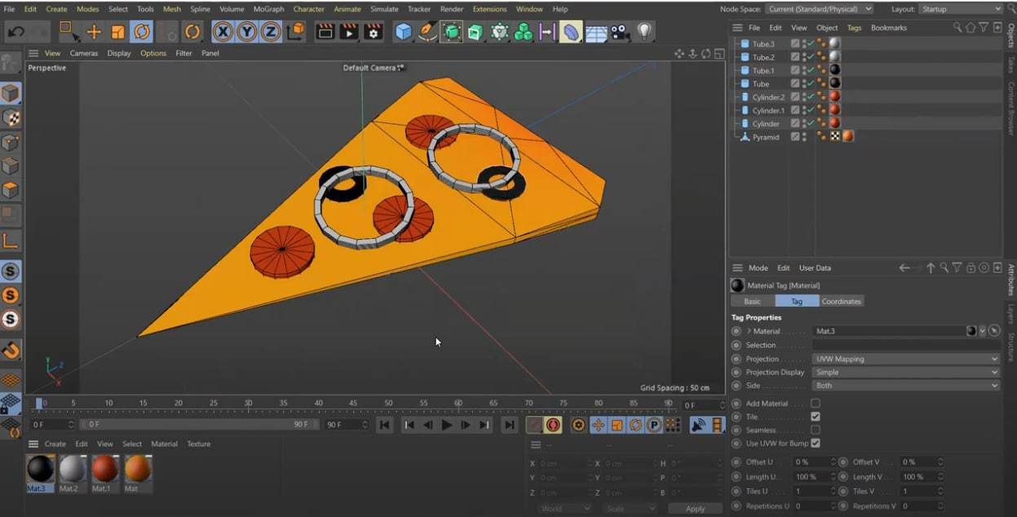The width and height of the screenshot is (1017, 517).
Task: Open the Projection dropdown showing UVW Mapping
Action: click(905, 359)
